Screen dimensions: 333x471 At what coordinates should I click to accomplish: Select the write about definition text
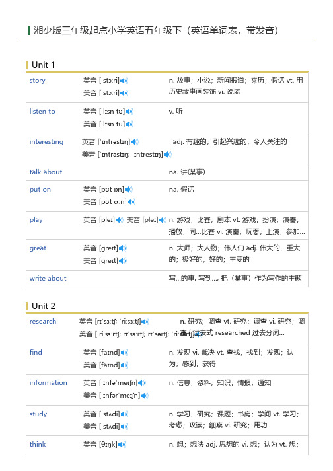click(x=235, y=279)
